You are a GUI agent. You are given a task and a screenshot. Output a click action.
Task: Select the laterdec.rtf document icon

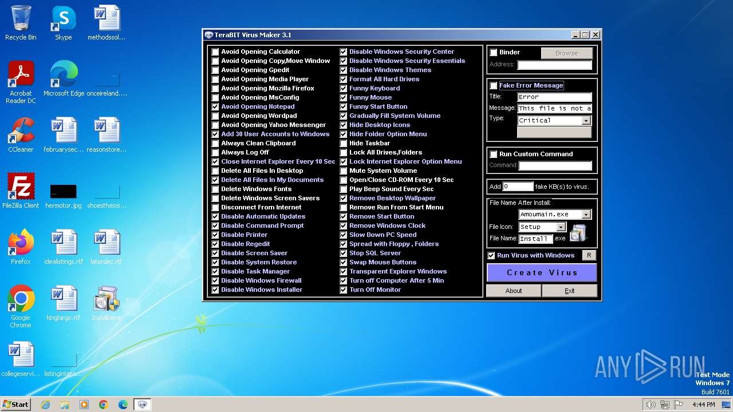tap(107, 247)
